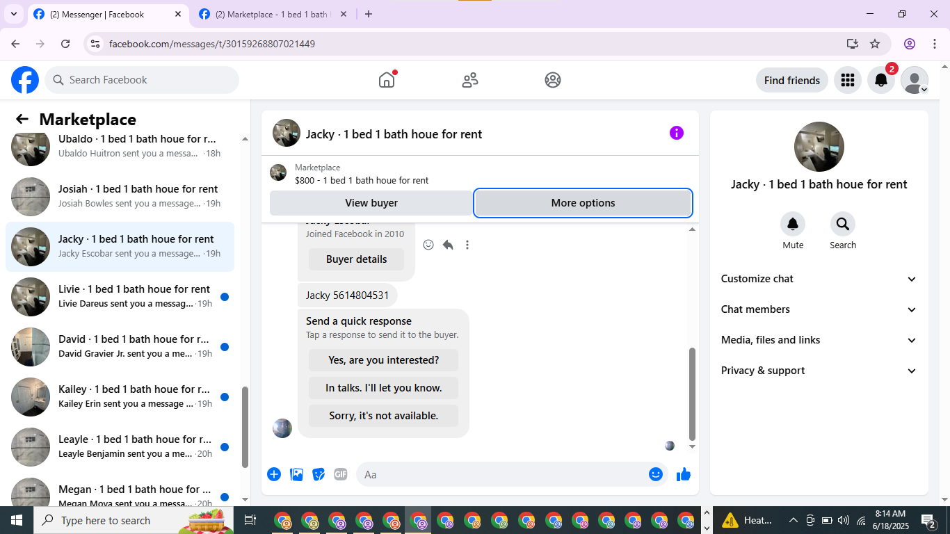Viewport: 950px width, 534px height.
Task: Open Megan's conversation
Action: [120, 491]
